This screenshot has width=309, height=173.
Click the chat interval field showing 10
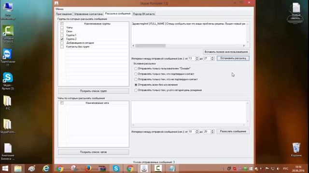pyautogui.click(x=191, y=132)
